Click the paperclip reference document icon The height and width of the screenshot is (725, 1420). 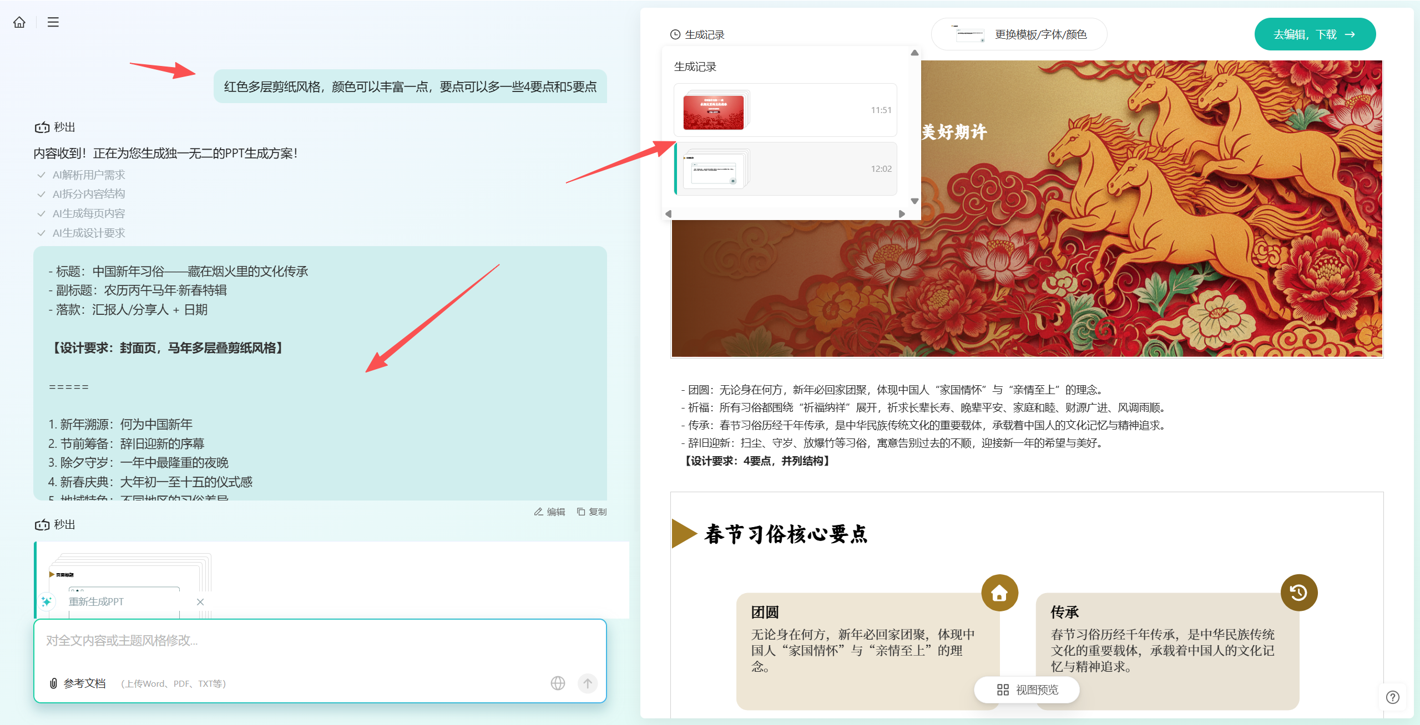click(53, 683)
